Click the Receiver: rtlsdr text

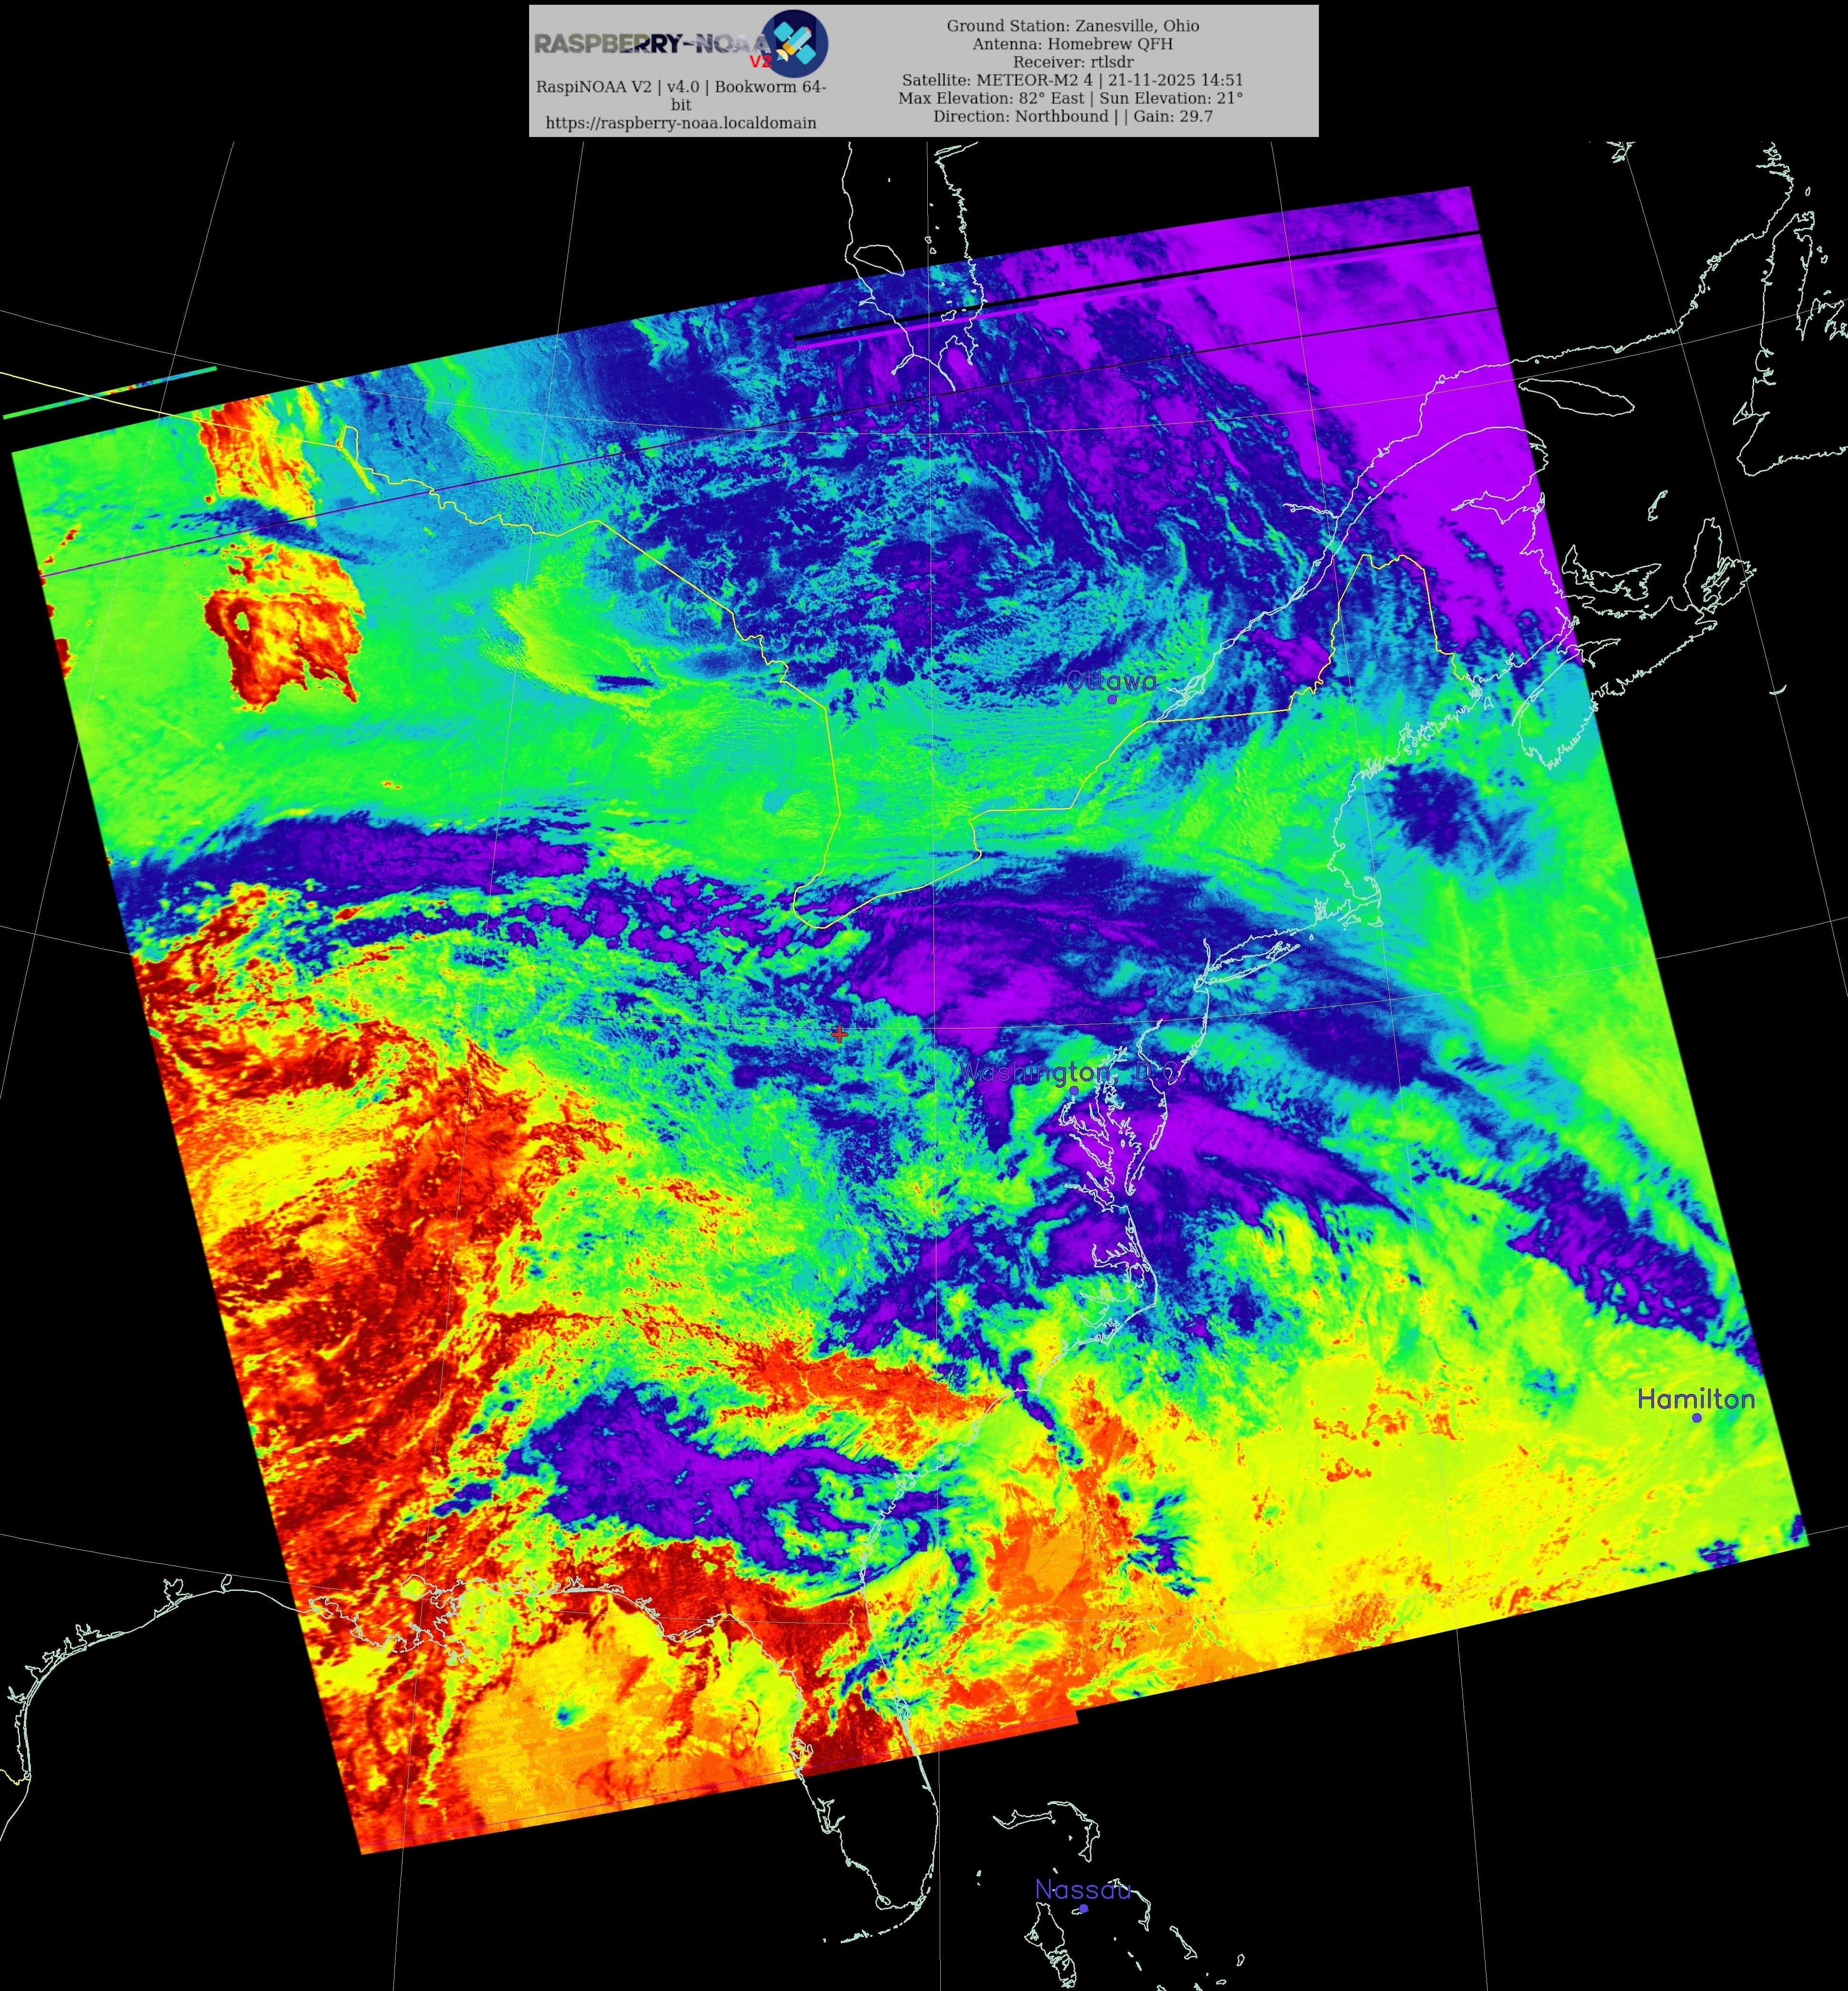tap(1072, 62)
